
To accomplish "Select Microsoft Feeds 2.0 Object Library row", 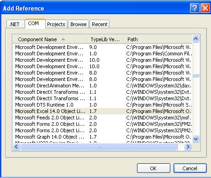I will pyautogui.click(x=103, y=118).
